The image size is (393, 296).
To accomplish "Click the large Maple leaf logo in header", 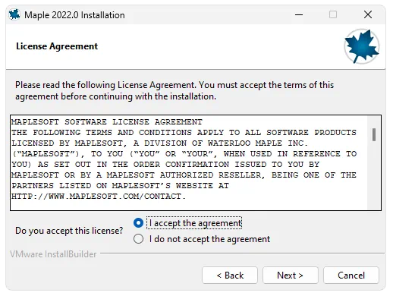I will tap(362, 46).
